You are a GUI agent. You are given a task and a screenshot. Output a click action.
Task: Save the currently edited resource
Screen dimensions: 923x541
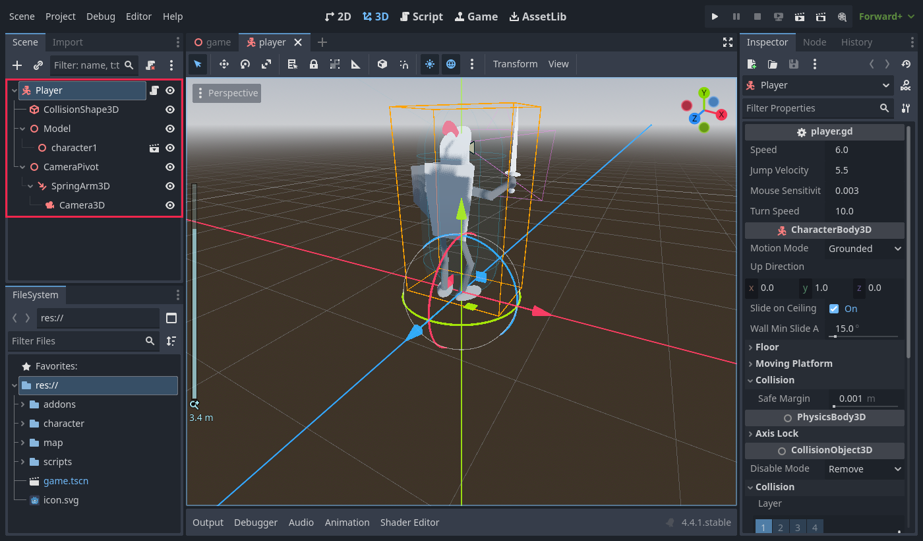click(x=794, y=64)
